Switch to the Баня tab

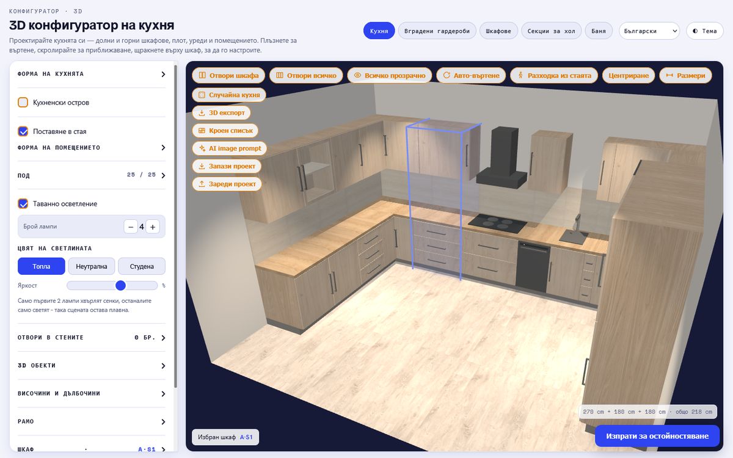point(599,31)
